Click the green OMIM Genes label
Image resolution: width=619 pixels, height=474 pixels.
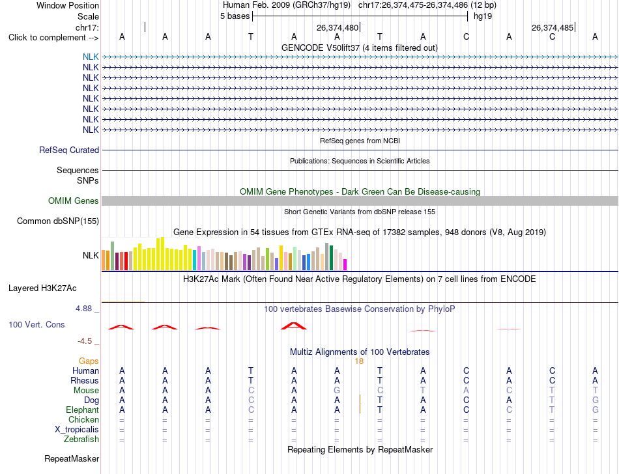pyautogui.click(x=74, y=201)
